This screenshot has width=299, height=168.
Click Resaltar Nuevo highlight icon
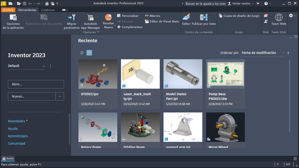108,17
